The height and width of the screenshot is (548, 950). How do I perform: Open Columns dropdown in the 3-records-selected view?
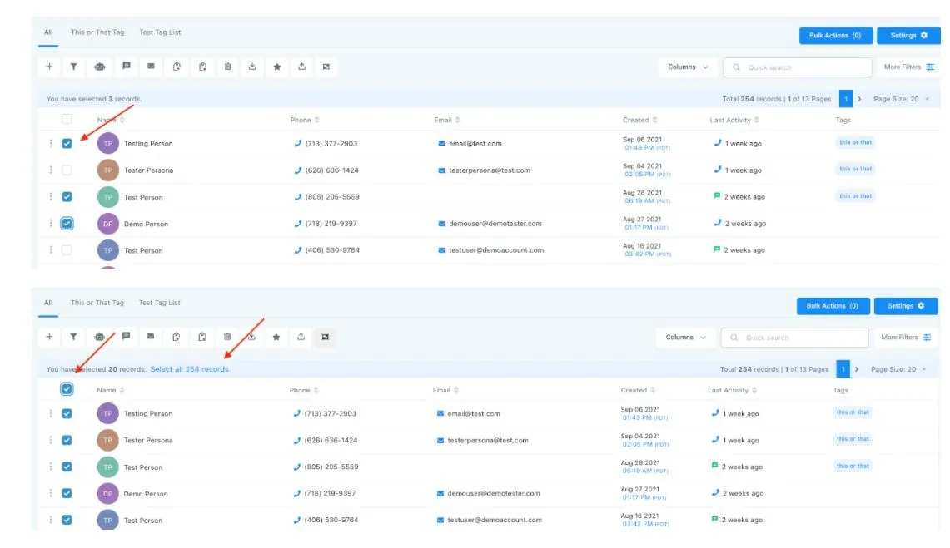[688, 67]
